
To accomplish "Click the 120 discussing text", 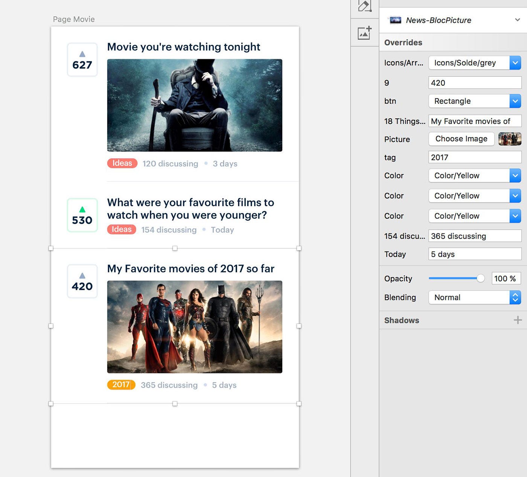I will pyautogui.click(x=170, y=164).
